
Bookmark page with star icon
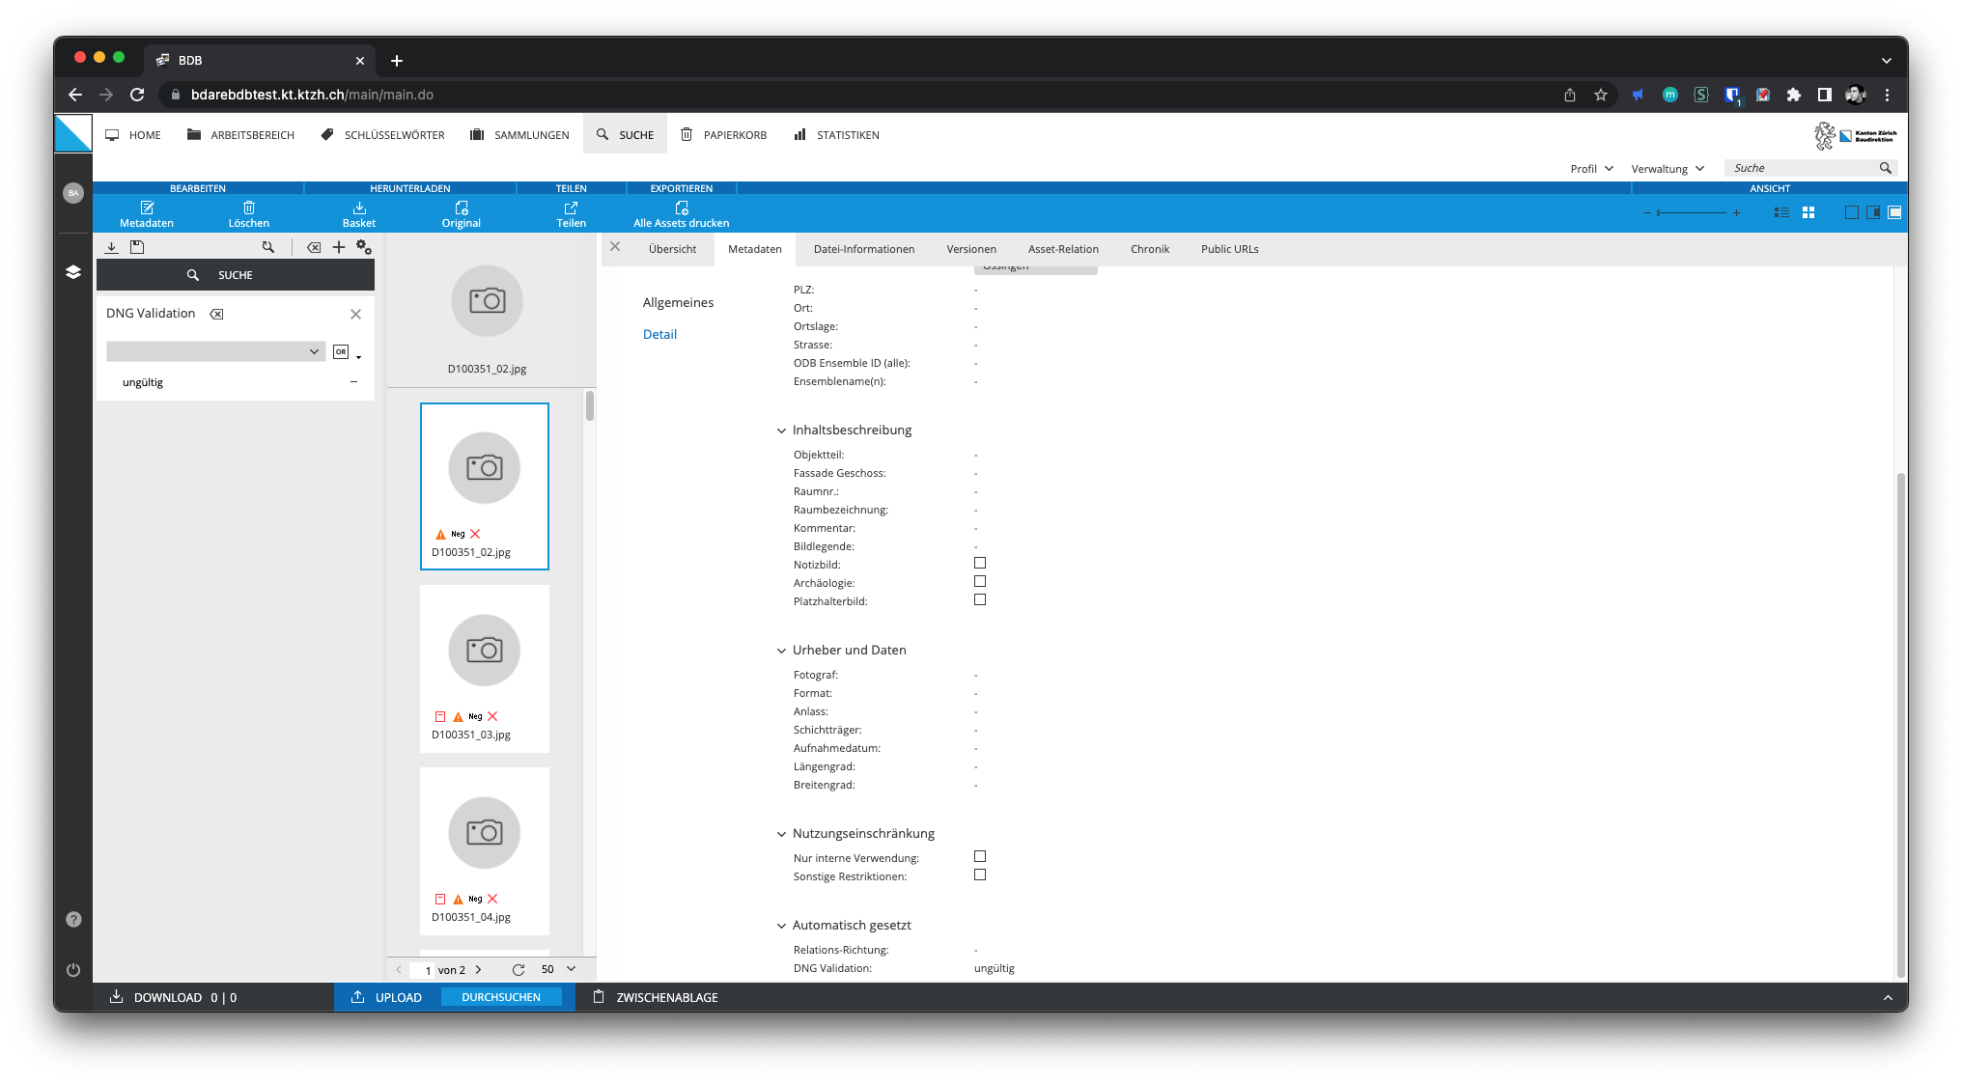1601,95
